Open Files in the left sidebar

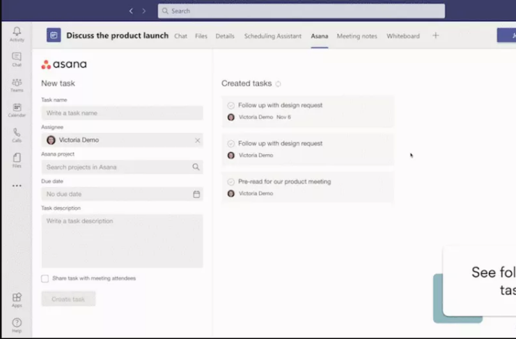pos(17,160)
